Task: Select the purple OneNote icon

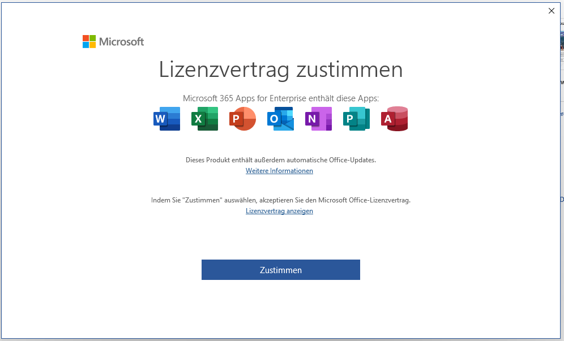Action: (318, 119)
